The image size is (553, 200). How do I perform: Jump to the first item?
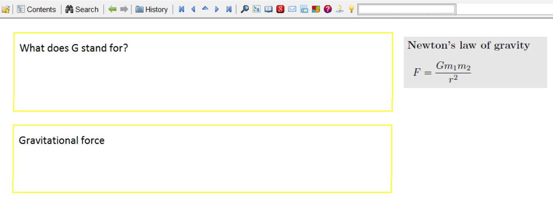pos(181,9)
